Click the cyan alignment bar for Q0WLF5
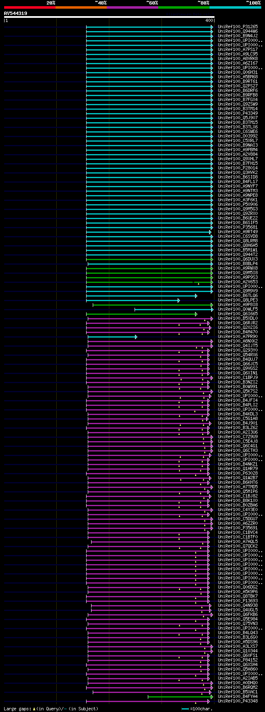The width and height of the screenshot is (265, 712). (x=174, y=309)
